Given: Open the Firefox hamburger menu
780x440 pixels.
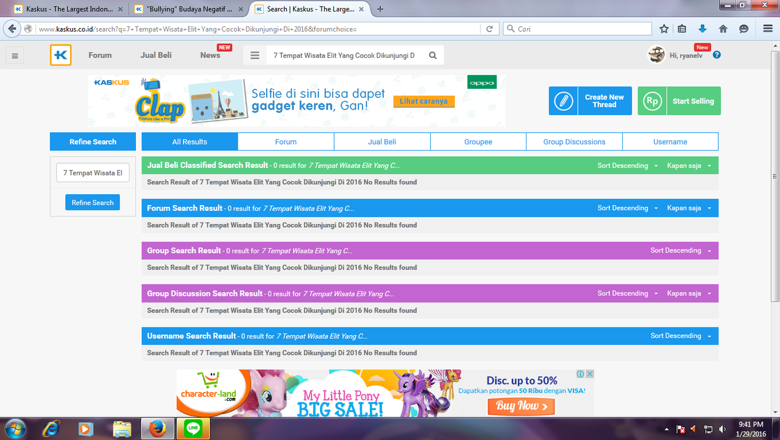Looking at the screenshot, I should 768,29.
